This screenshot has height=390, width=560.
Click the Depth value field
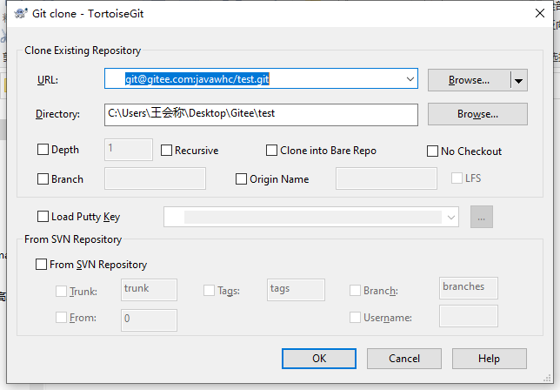click(129, 150)
